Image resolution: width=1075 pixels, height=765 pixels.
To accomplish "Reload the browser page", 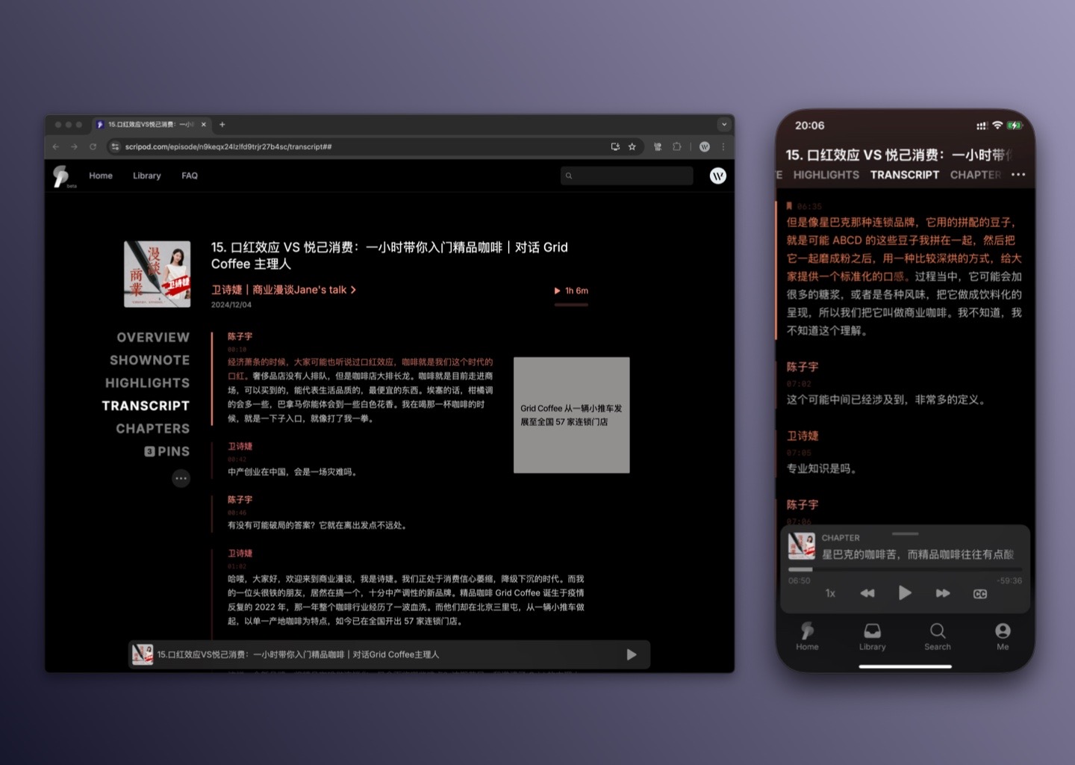I will tap(93, 146).
